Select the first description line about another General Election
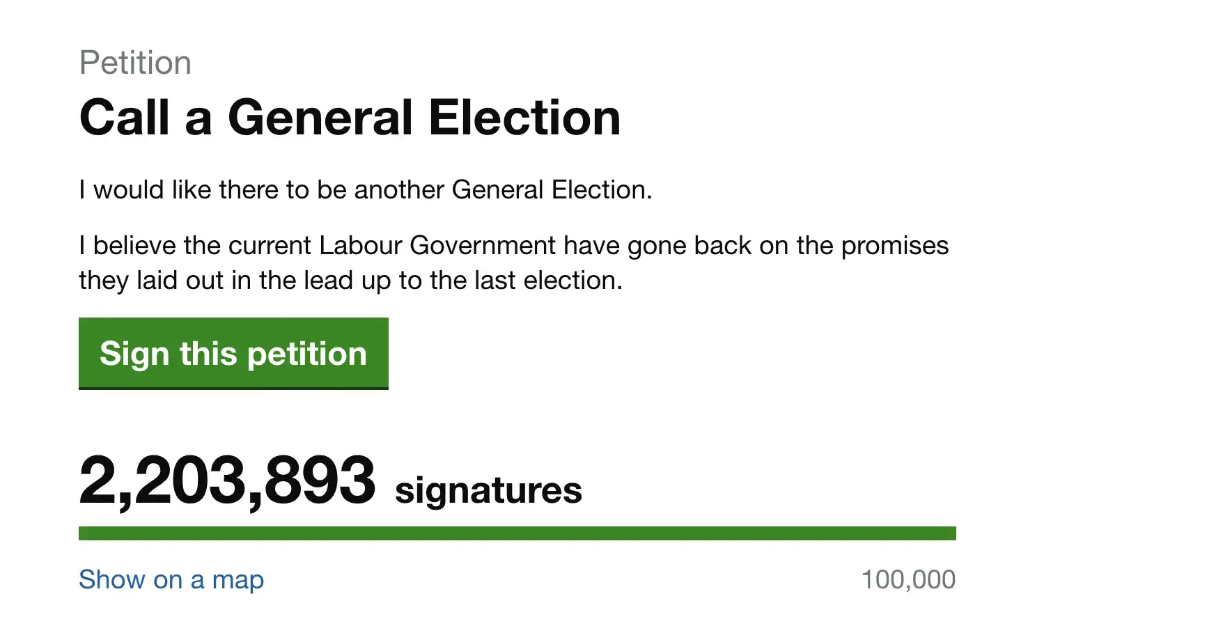Screen dimensions: 1223x642 point(365,189)
